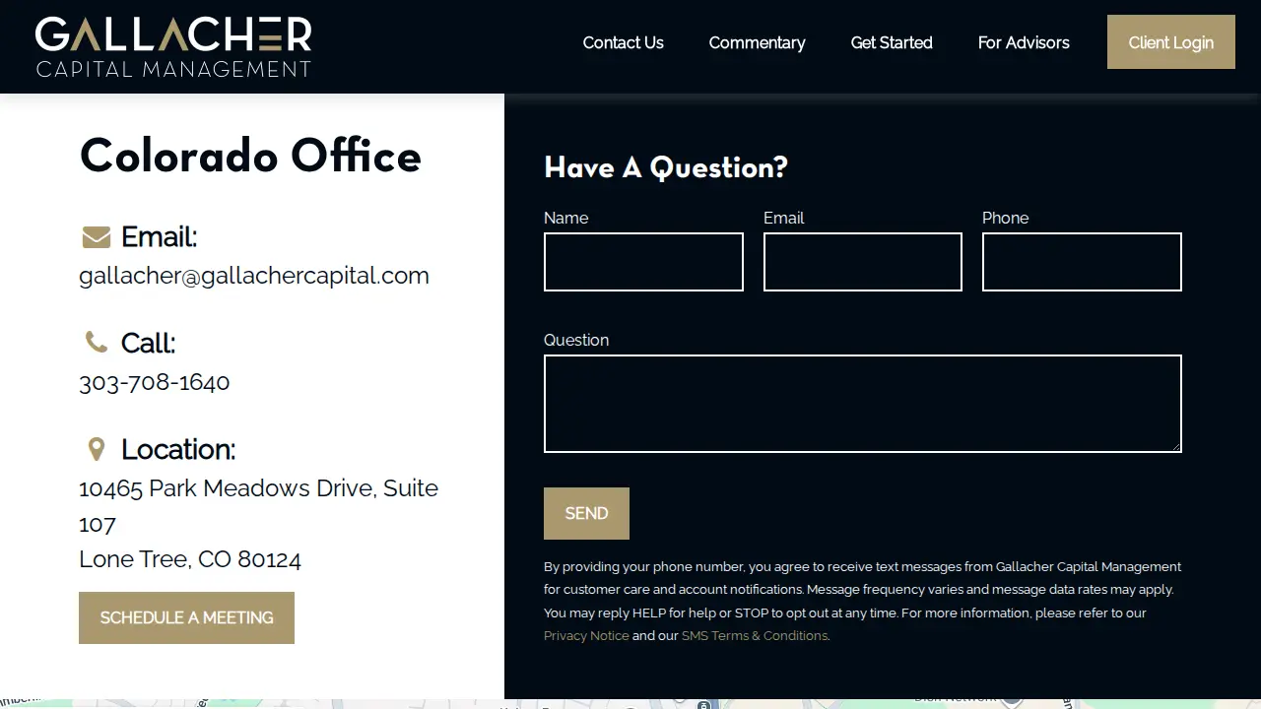Click the Lone Tree, CO 80124 line
Viewport: 1261px width, 709px height.
coord(190,559)
